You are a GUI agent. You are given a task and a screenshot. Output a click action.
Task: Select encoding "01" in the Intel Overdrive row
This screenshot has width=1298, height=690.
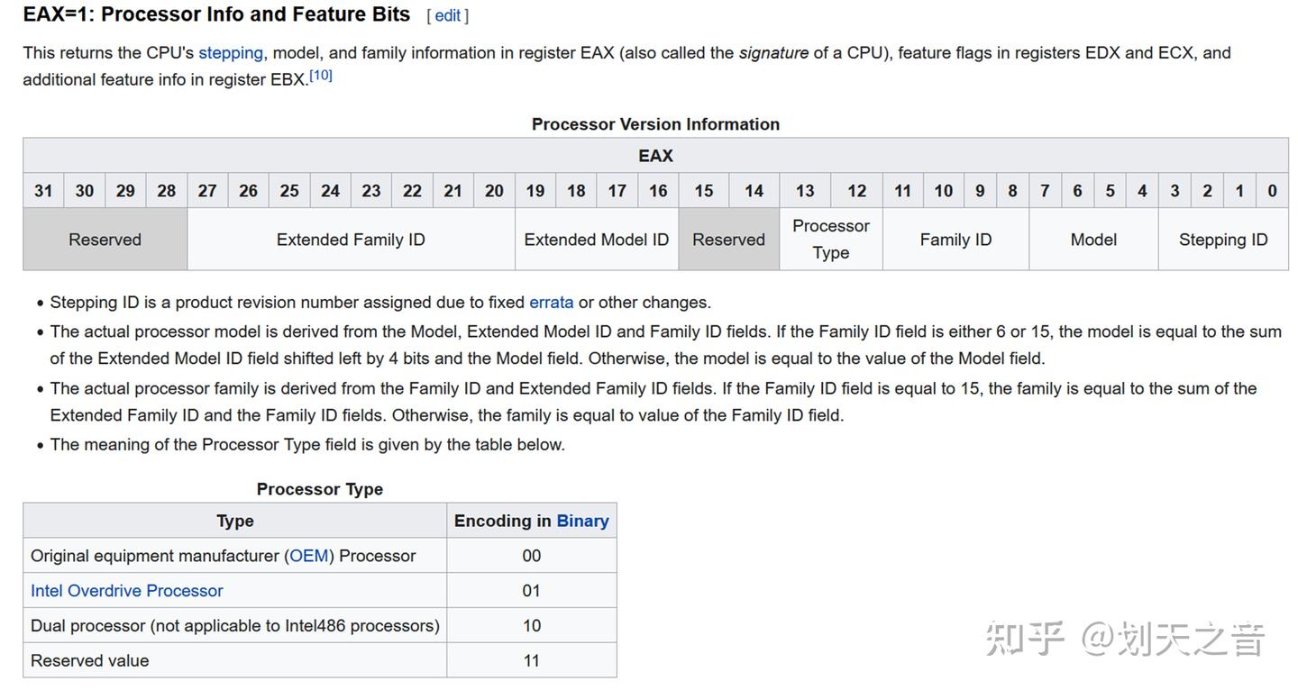pos(532,591)
